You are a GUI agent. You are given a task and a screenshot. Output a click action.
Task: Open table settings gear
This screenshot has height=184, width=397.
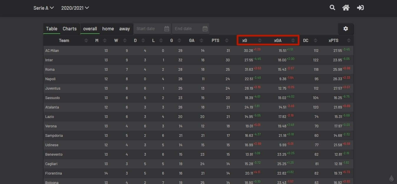pyautogui.click(x=346, y=29)
